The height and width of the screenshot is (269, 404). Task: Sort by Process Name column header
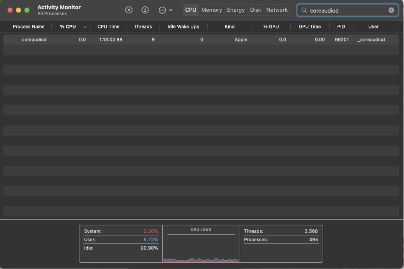(x=28, y=27)
